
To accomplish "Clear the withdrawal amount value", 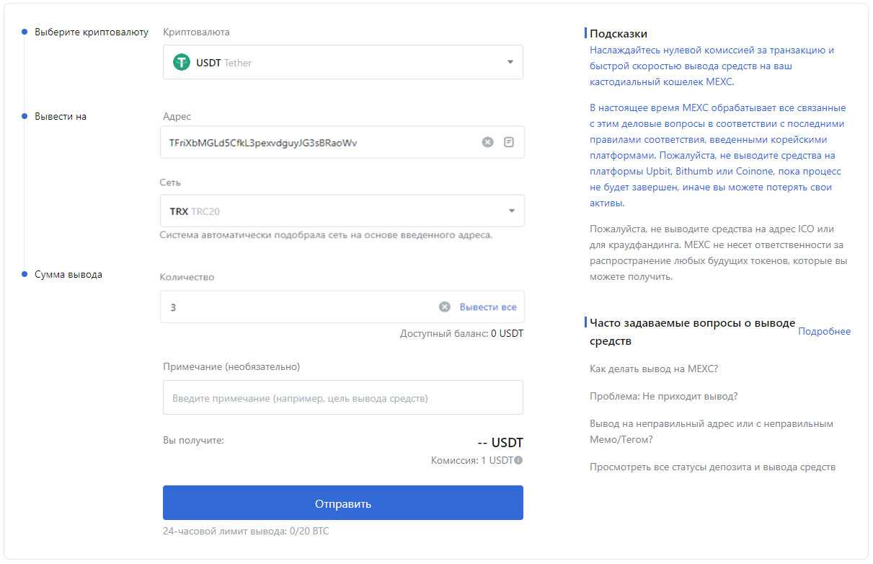I will click(x=445, y=307).
